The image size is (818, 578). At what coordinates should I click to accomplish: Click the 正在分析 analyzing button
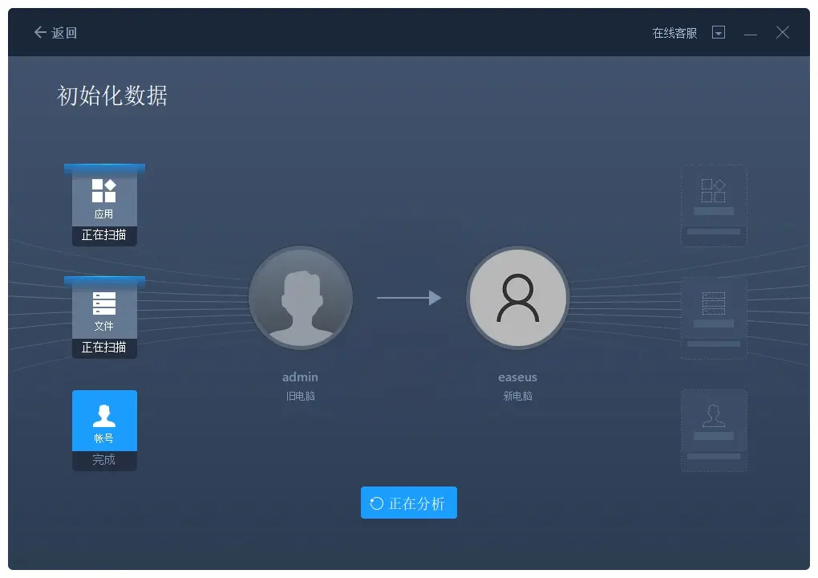pos(409,503)
